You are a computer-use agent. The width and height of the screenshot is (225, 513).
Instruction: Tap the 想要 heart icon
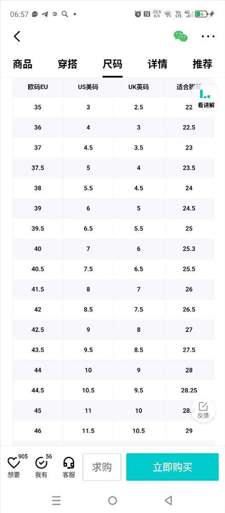(14, 463)
